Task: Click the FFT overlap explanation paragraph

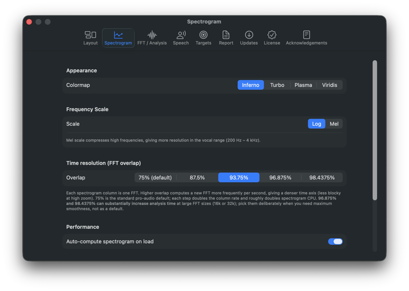Action: [x=204, y=201]
